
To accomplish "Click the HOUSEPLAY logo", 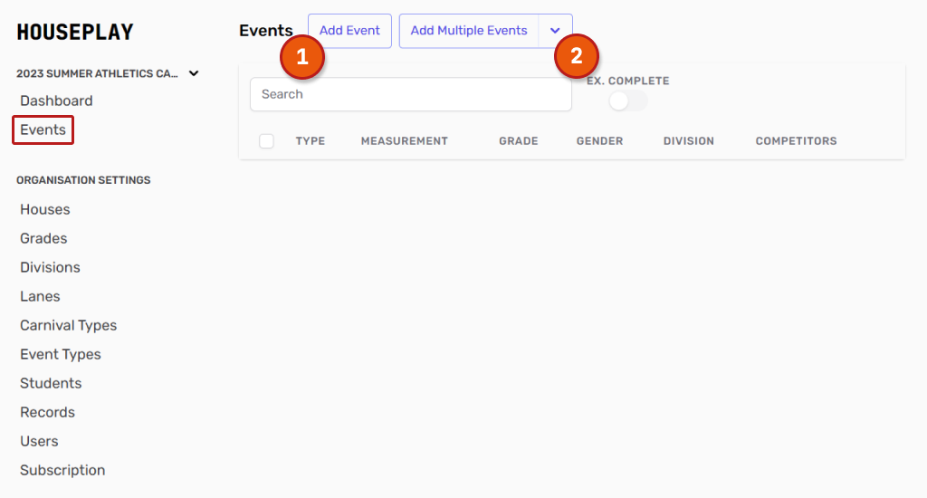I will coord(75,33).
